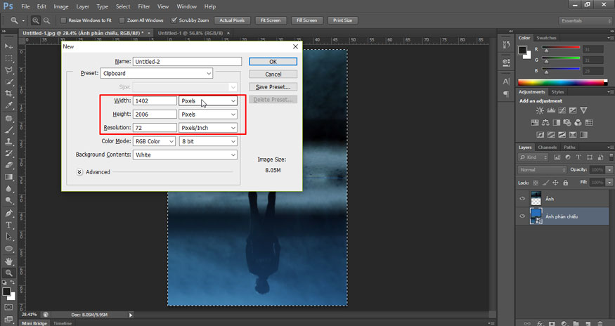615x326 pixels.
Task: Add a Brightness/Contrast adjustment
Action: 540,110
